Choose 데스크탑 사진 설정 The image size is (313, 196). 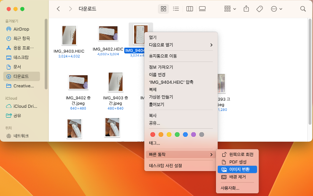181,166
